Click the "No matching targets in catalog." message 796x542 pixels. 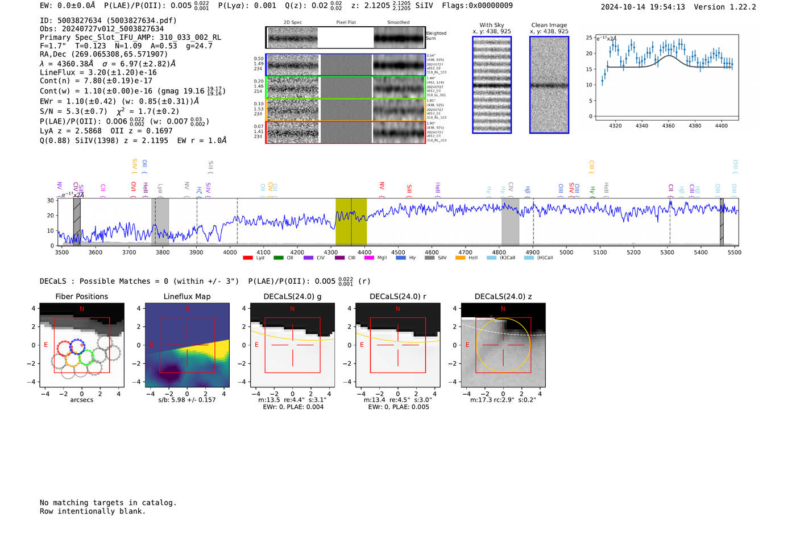108,503
